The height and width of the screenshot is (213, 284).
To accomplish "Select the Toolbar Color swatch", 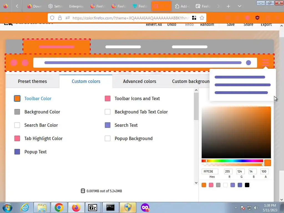I will (x=17, y=98).
